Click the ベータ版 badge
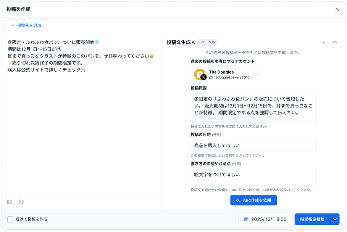The image size is (347, 232). point(208,42)
